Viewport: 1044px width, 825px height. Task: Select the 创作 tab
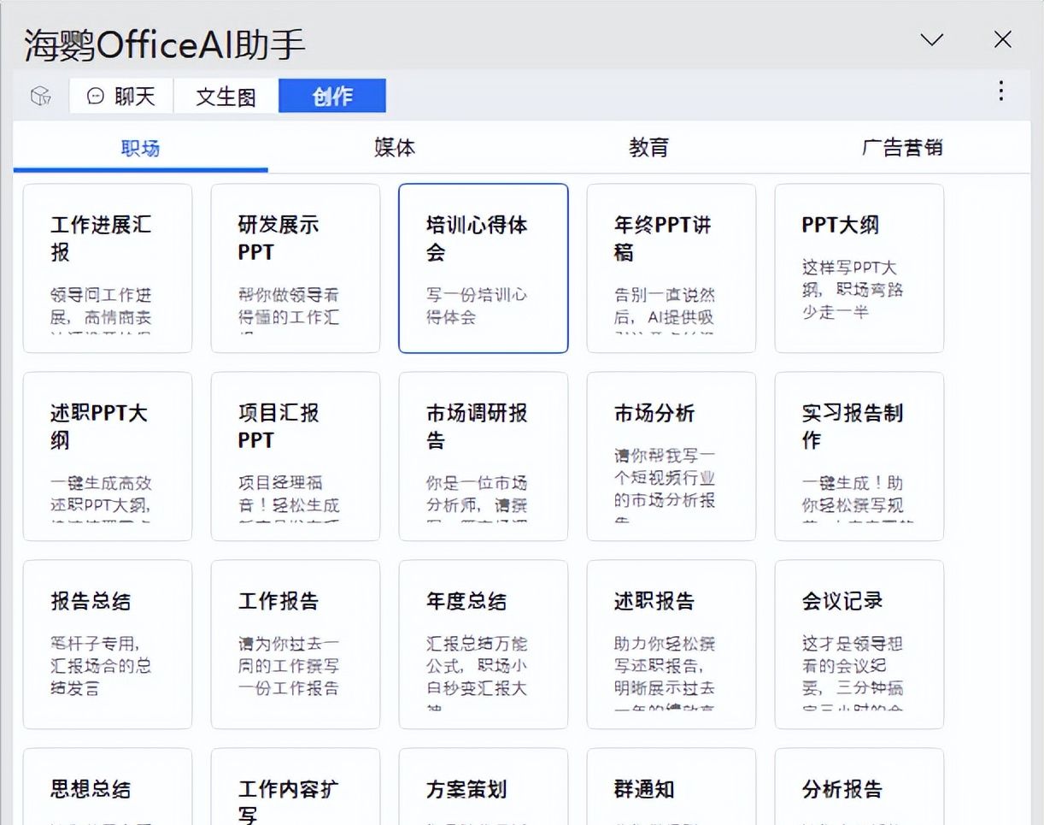tap(332, 96)
